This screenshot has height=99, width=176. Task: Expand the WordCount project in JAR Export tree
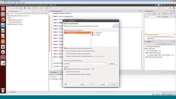64,33
